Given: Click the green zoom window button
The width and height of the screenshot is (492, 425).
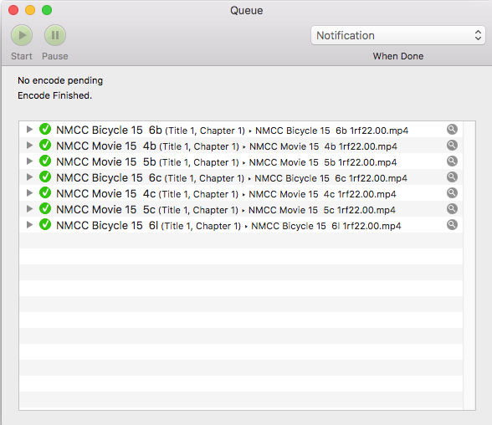Looking at the screenshot, I should click(x=47, y=10).
